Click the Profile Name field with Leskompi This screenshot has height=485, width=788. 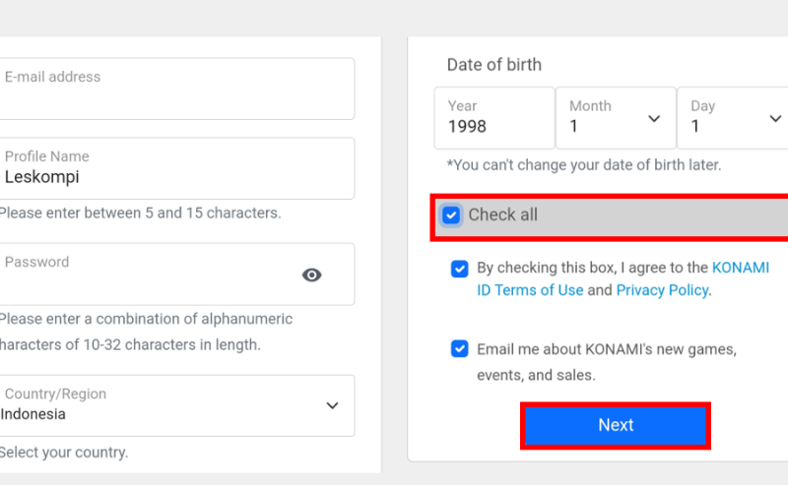click(176, 168)
